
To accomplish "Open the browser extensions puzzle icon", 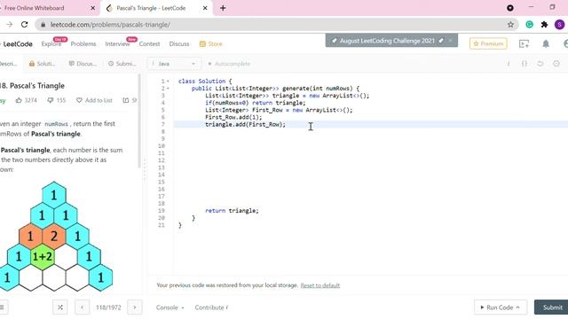I will (544, 25).
